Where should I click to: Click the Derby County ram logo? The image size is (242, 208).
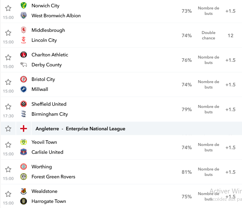23,64
